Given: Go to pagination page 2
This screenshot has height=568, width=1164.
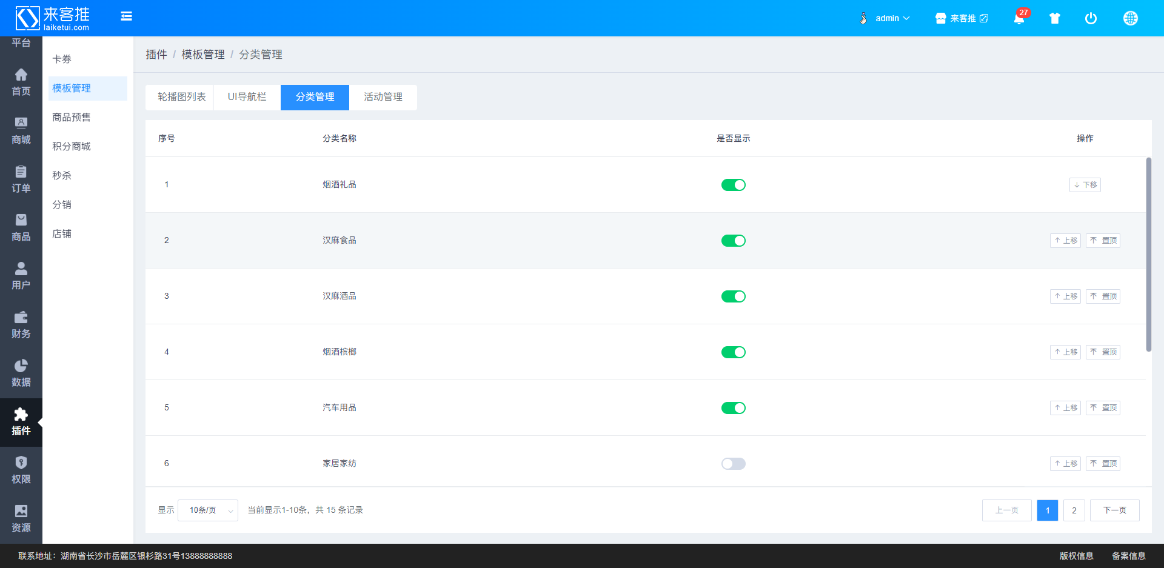Looking at the screenshot, I should [x=1074, y=510].
